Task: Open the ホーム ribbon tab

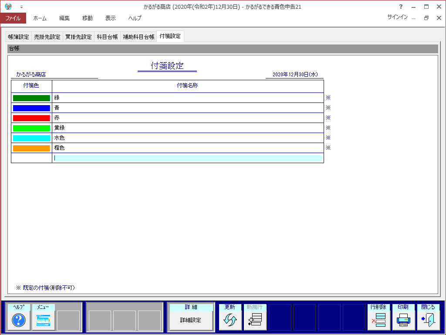Action: (40, 18)
